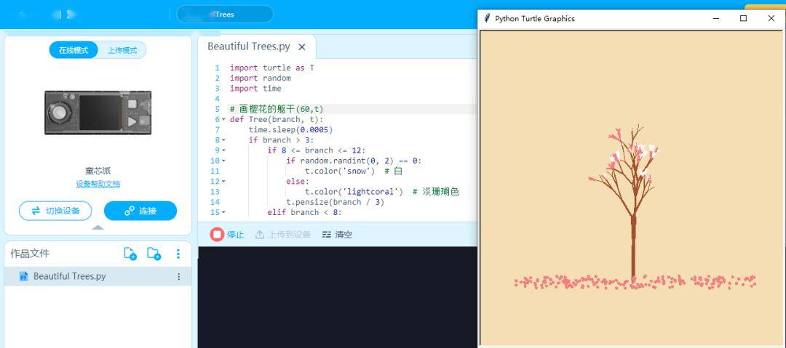The image size is (786, 348).
Task: Open options menu for Beautiful Trees.py file
Action: pyautogui.click(x=179, y=276)
